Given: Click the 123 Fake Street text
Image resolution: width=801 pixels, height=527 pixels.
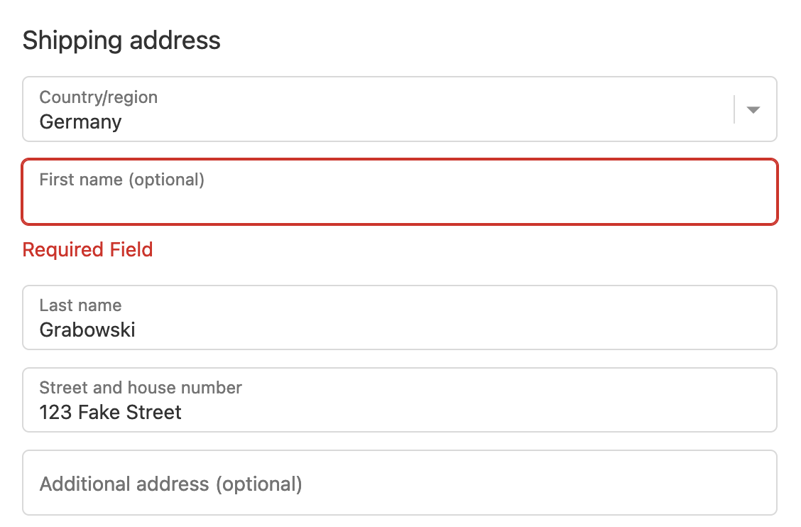Looking at the screenshot, I should [110, 413].
